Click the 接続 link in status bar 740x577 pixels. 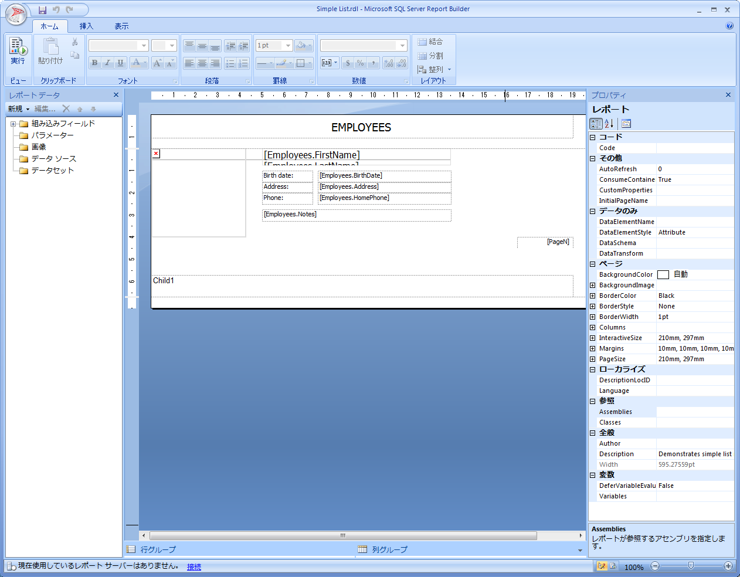pos(194,567)
